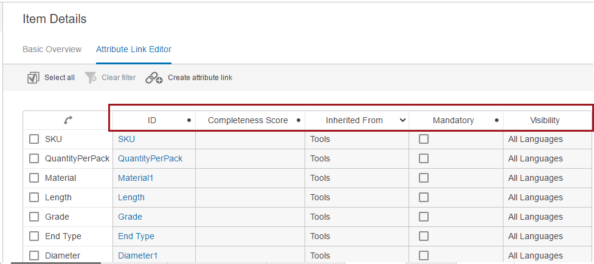Click the Select all checklist icon
Screen dimensions: 594x264
pyautogui.click(x=33, y=78)
